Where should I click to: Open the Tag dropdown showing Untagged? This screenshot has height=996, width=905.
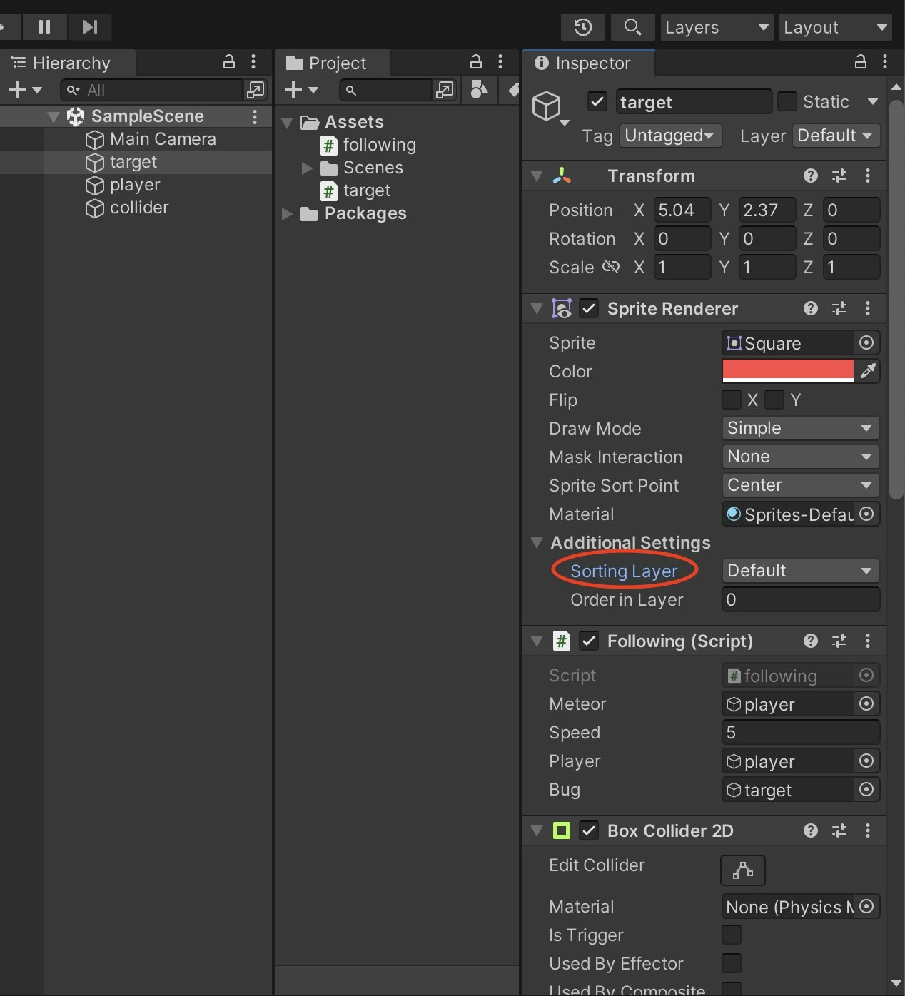tap(669, 136)
